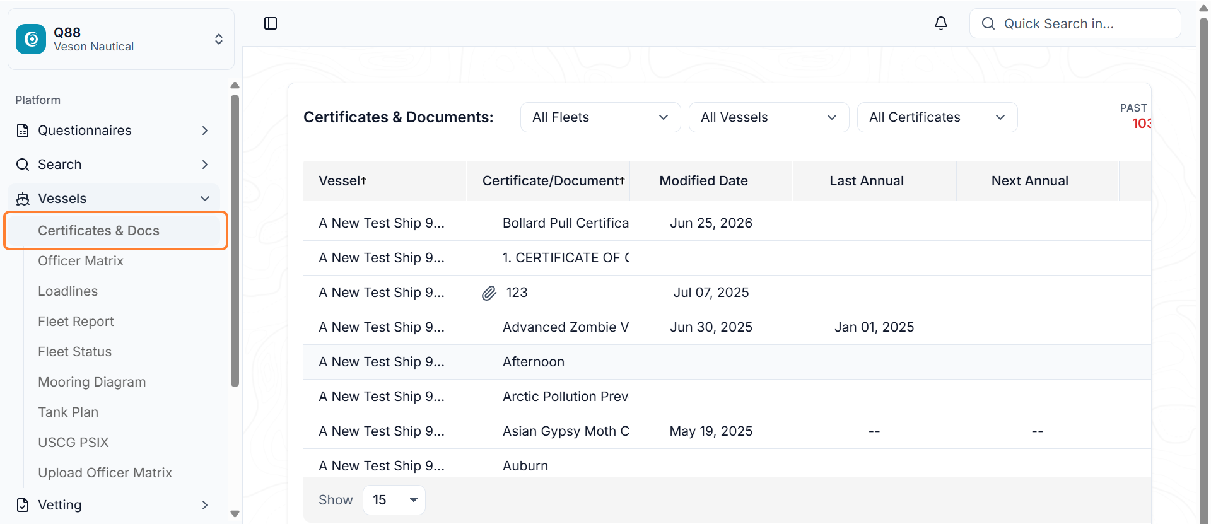Change the Show 15 rows selector

click(x=394, y=500)
